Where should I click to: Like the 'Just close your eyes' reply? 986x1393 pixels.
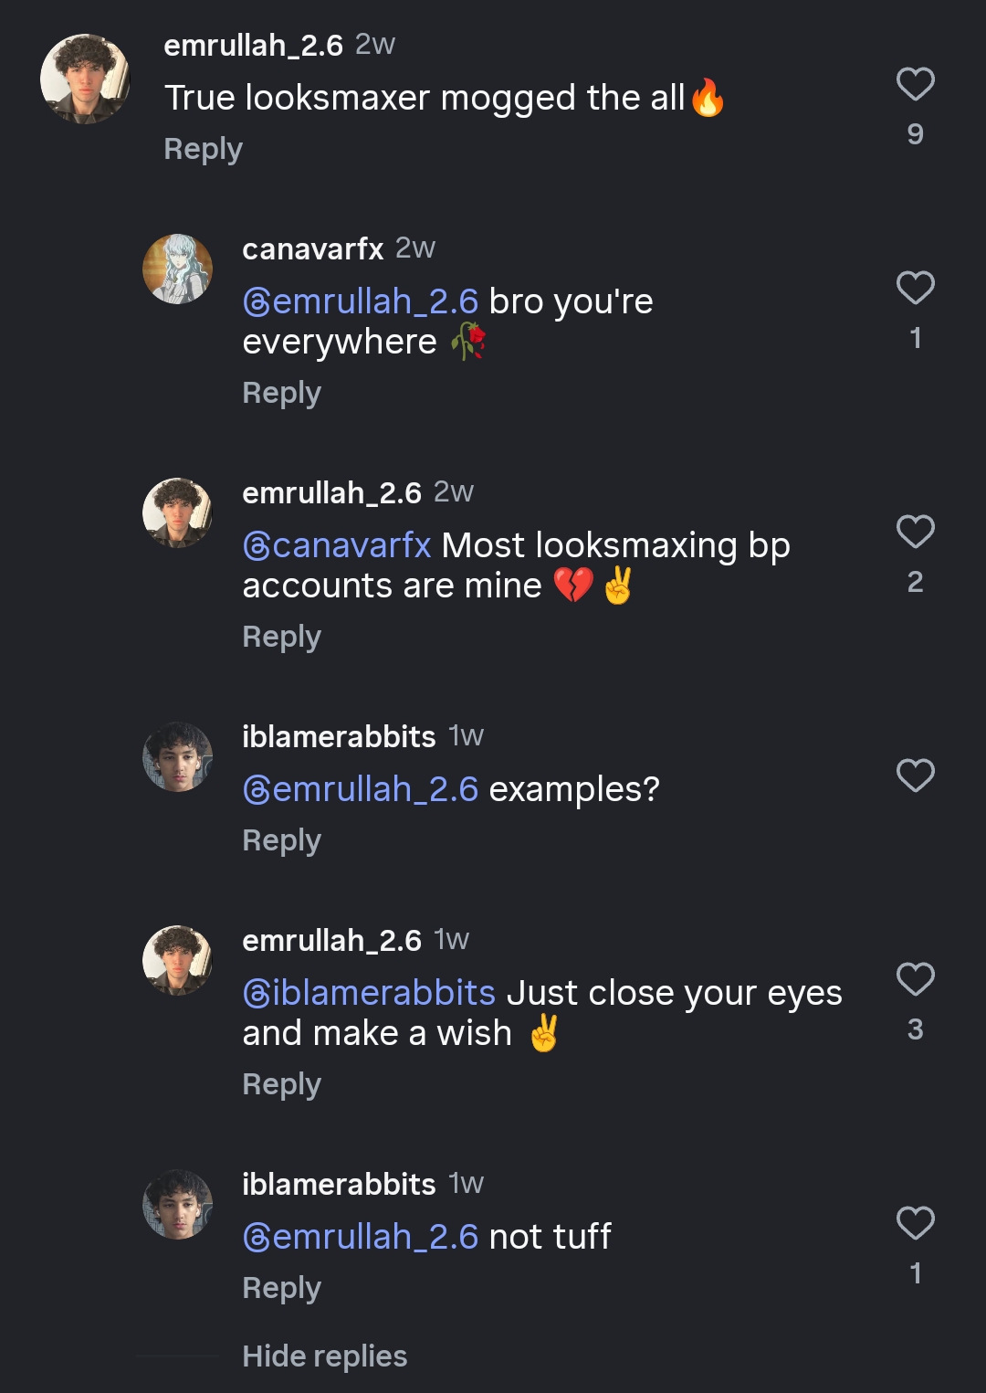(915, 980)
